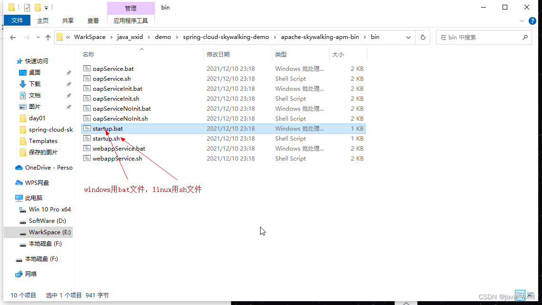Click the search magnifier icon

(x=525, y=38)
